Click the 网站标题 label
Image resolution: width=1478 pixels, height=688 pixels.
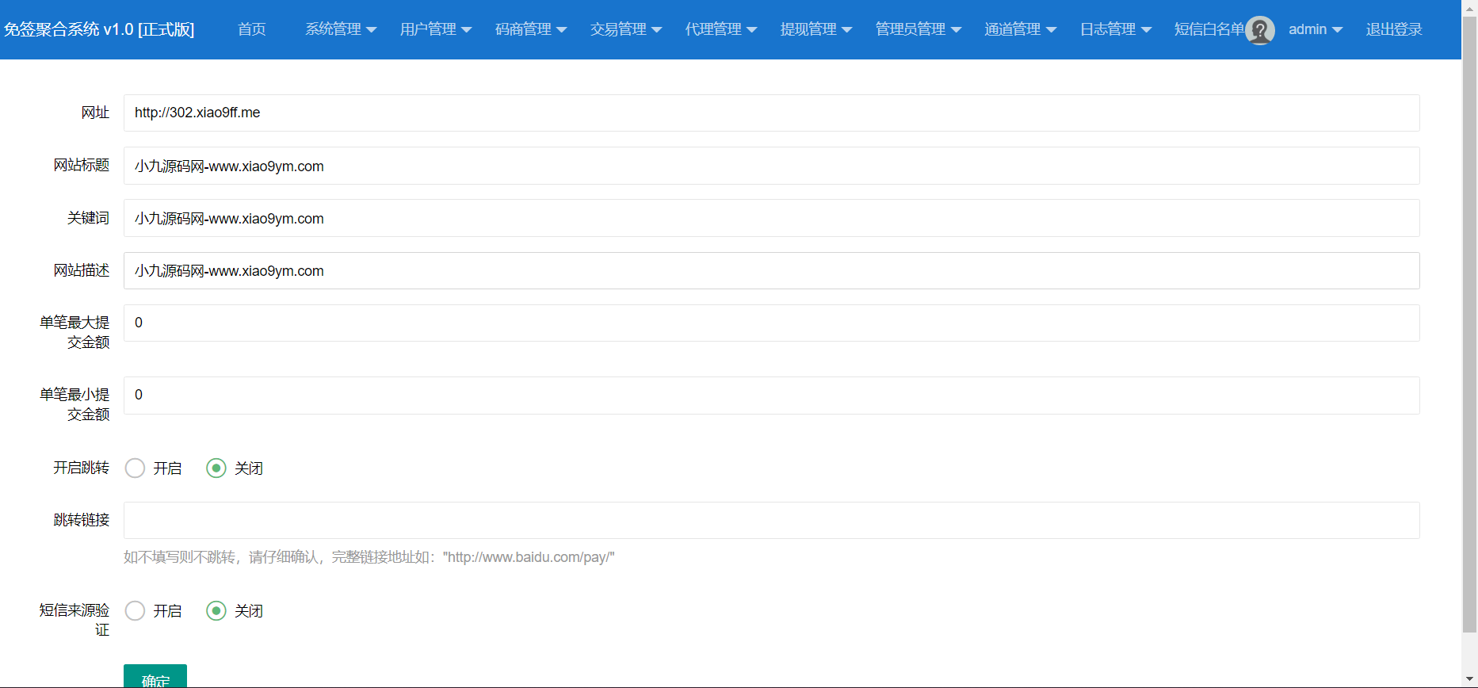click(x=82, y=165)
